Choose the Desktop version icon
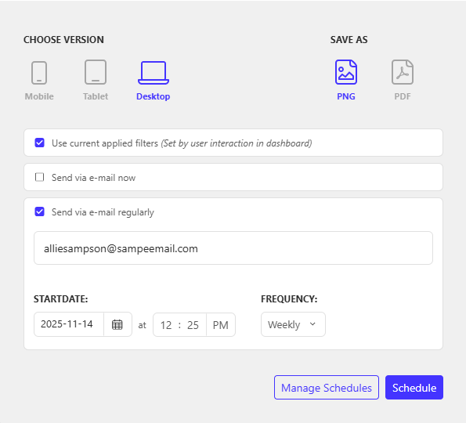This screenshot has width=466, height=423. (x=154, y=73)
